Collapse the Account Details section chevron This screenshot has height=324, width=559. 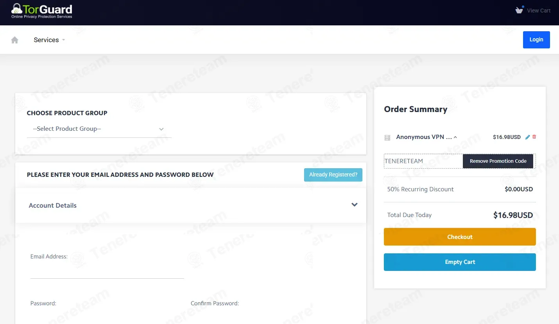click(x=355, y=205)
